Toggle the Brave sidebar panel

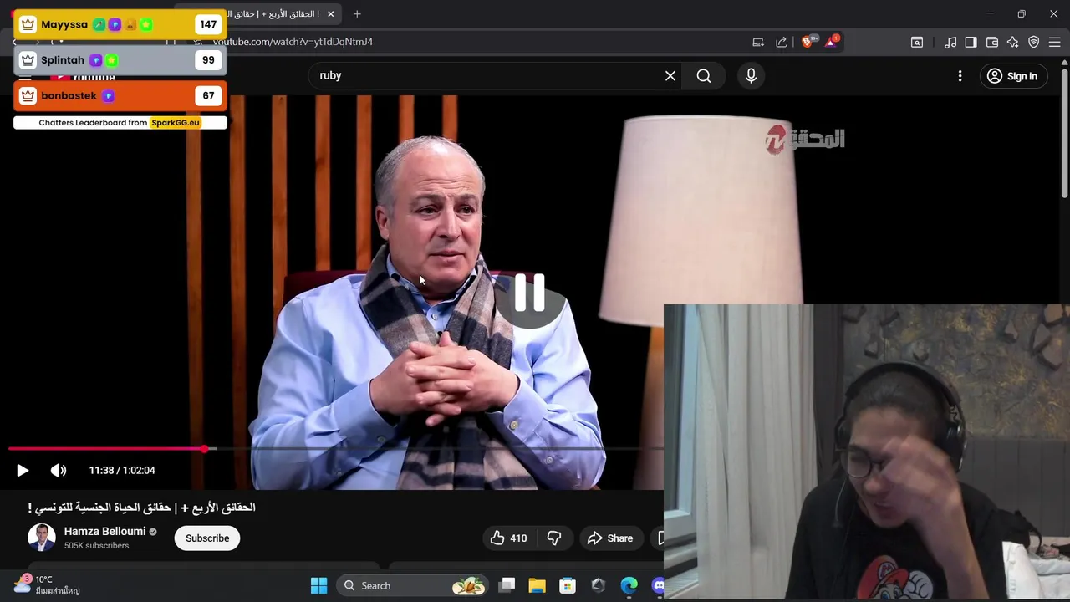[971, 42]
